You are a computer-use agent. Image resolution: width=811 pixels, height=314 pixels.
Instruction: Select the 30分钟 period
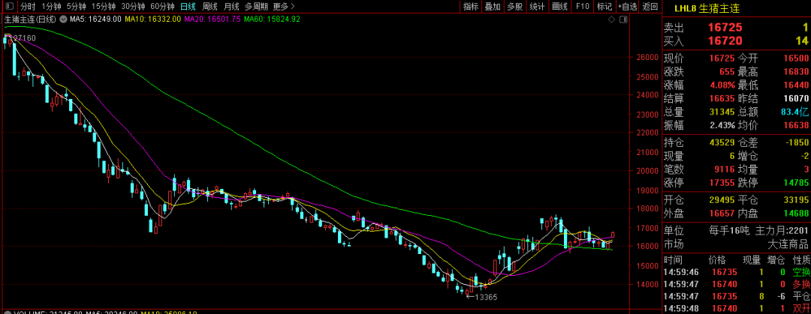click(x=133, y=7)
